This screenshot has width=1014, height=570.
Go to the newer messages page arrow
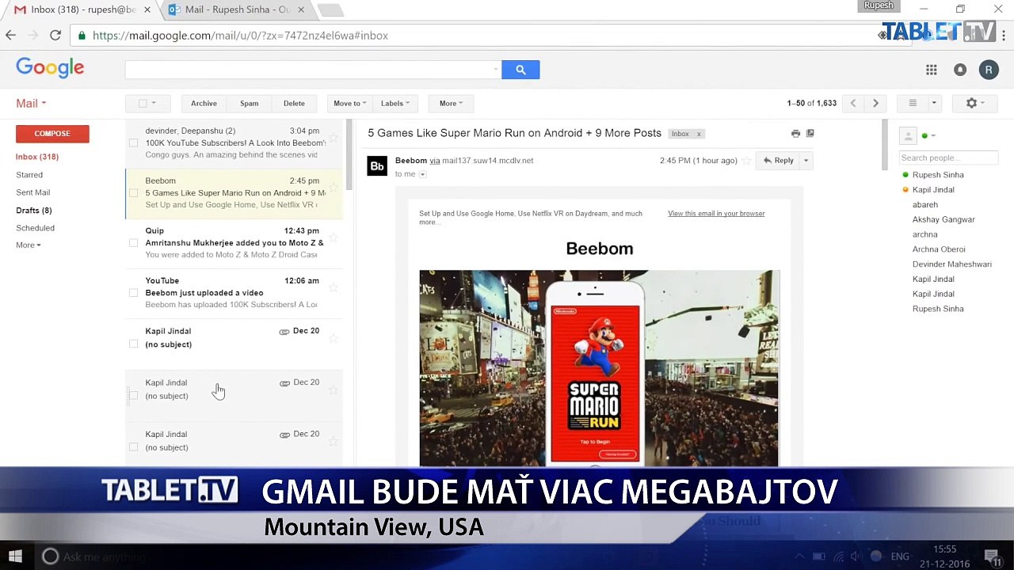point(853,103)
